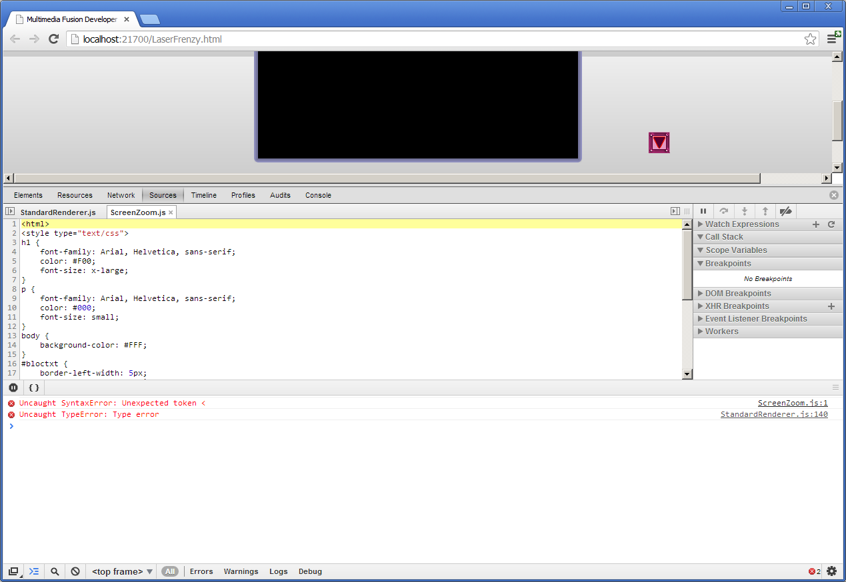Click the page horizontal scrollbar thumb
Screen dimensions: 846x582
(x=387, y=178)
